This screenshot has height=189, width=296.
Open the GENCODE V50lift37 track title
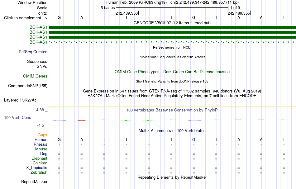172,23
